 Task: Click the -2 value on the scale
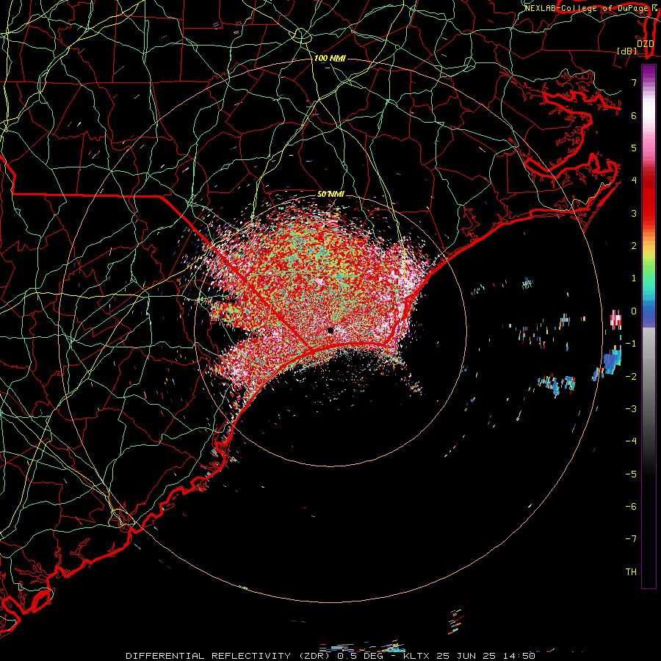point(631,377)
